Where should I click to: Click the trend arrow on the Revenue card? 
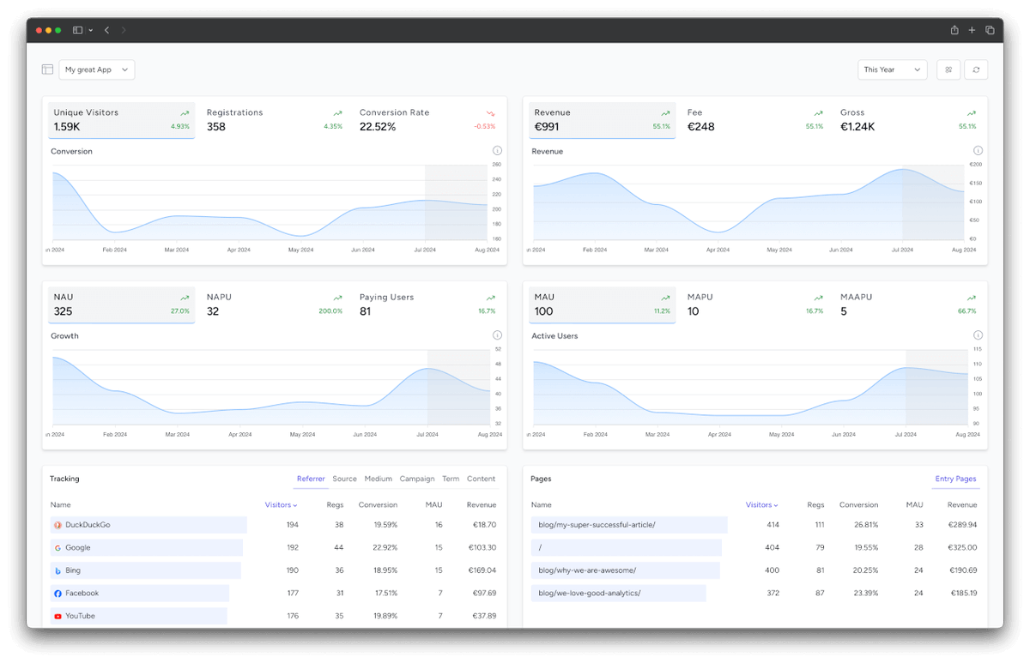(x=664, y=112)
